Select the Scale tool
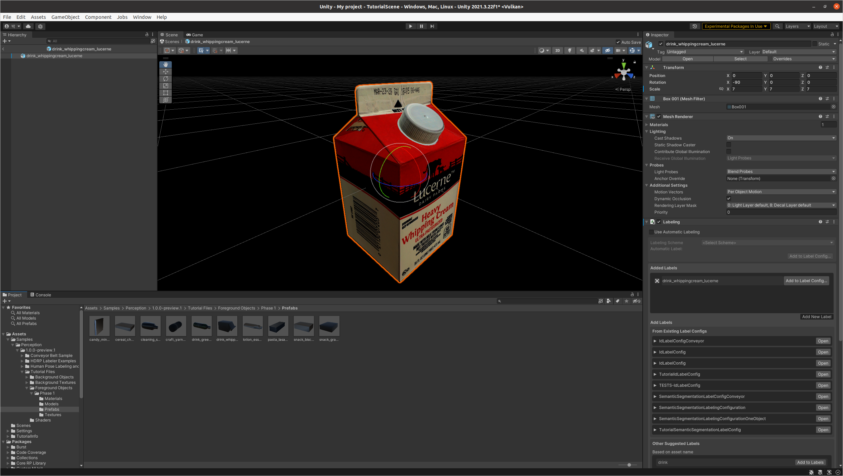 tap(165, 86)
